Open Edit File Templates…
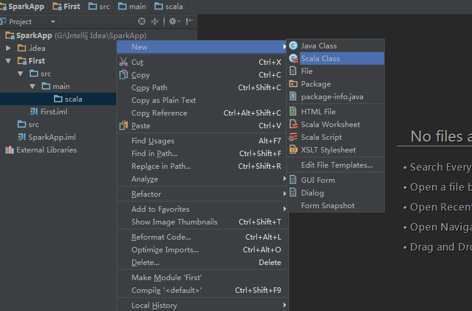This screenshot has height=311, width=472. pyautogui.click(x=336, y=165)
